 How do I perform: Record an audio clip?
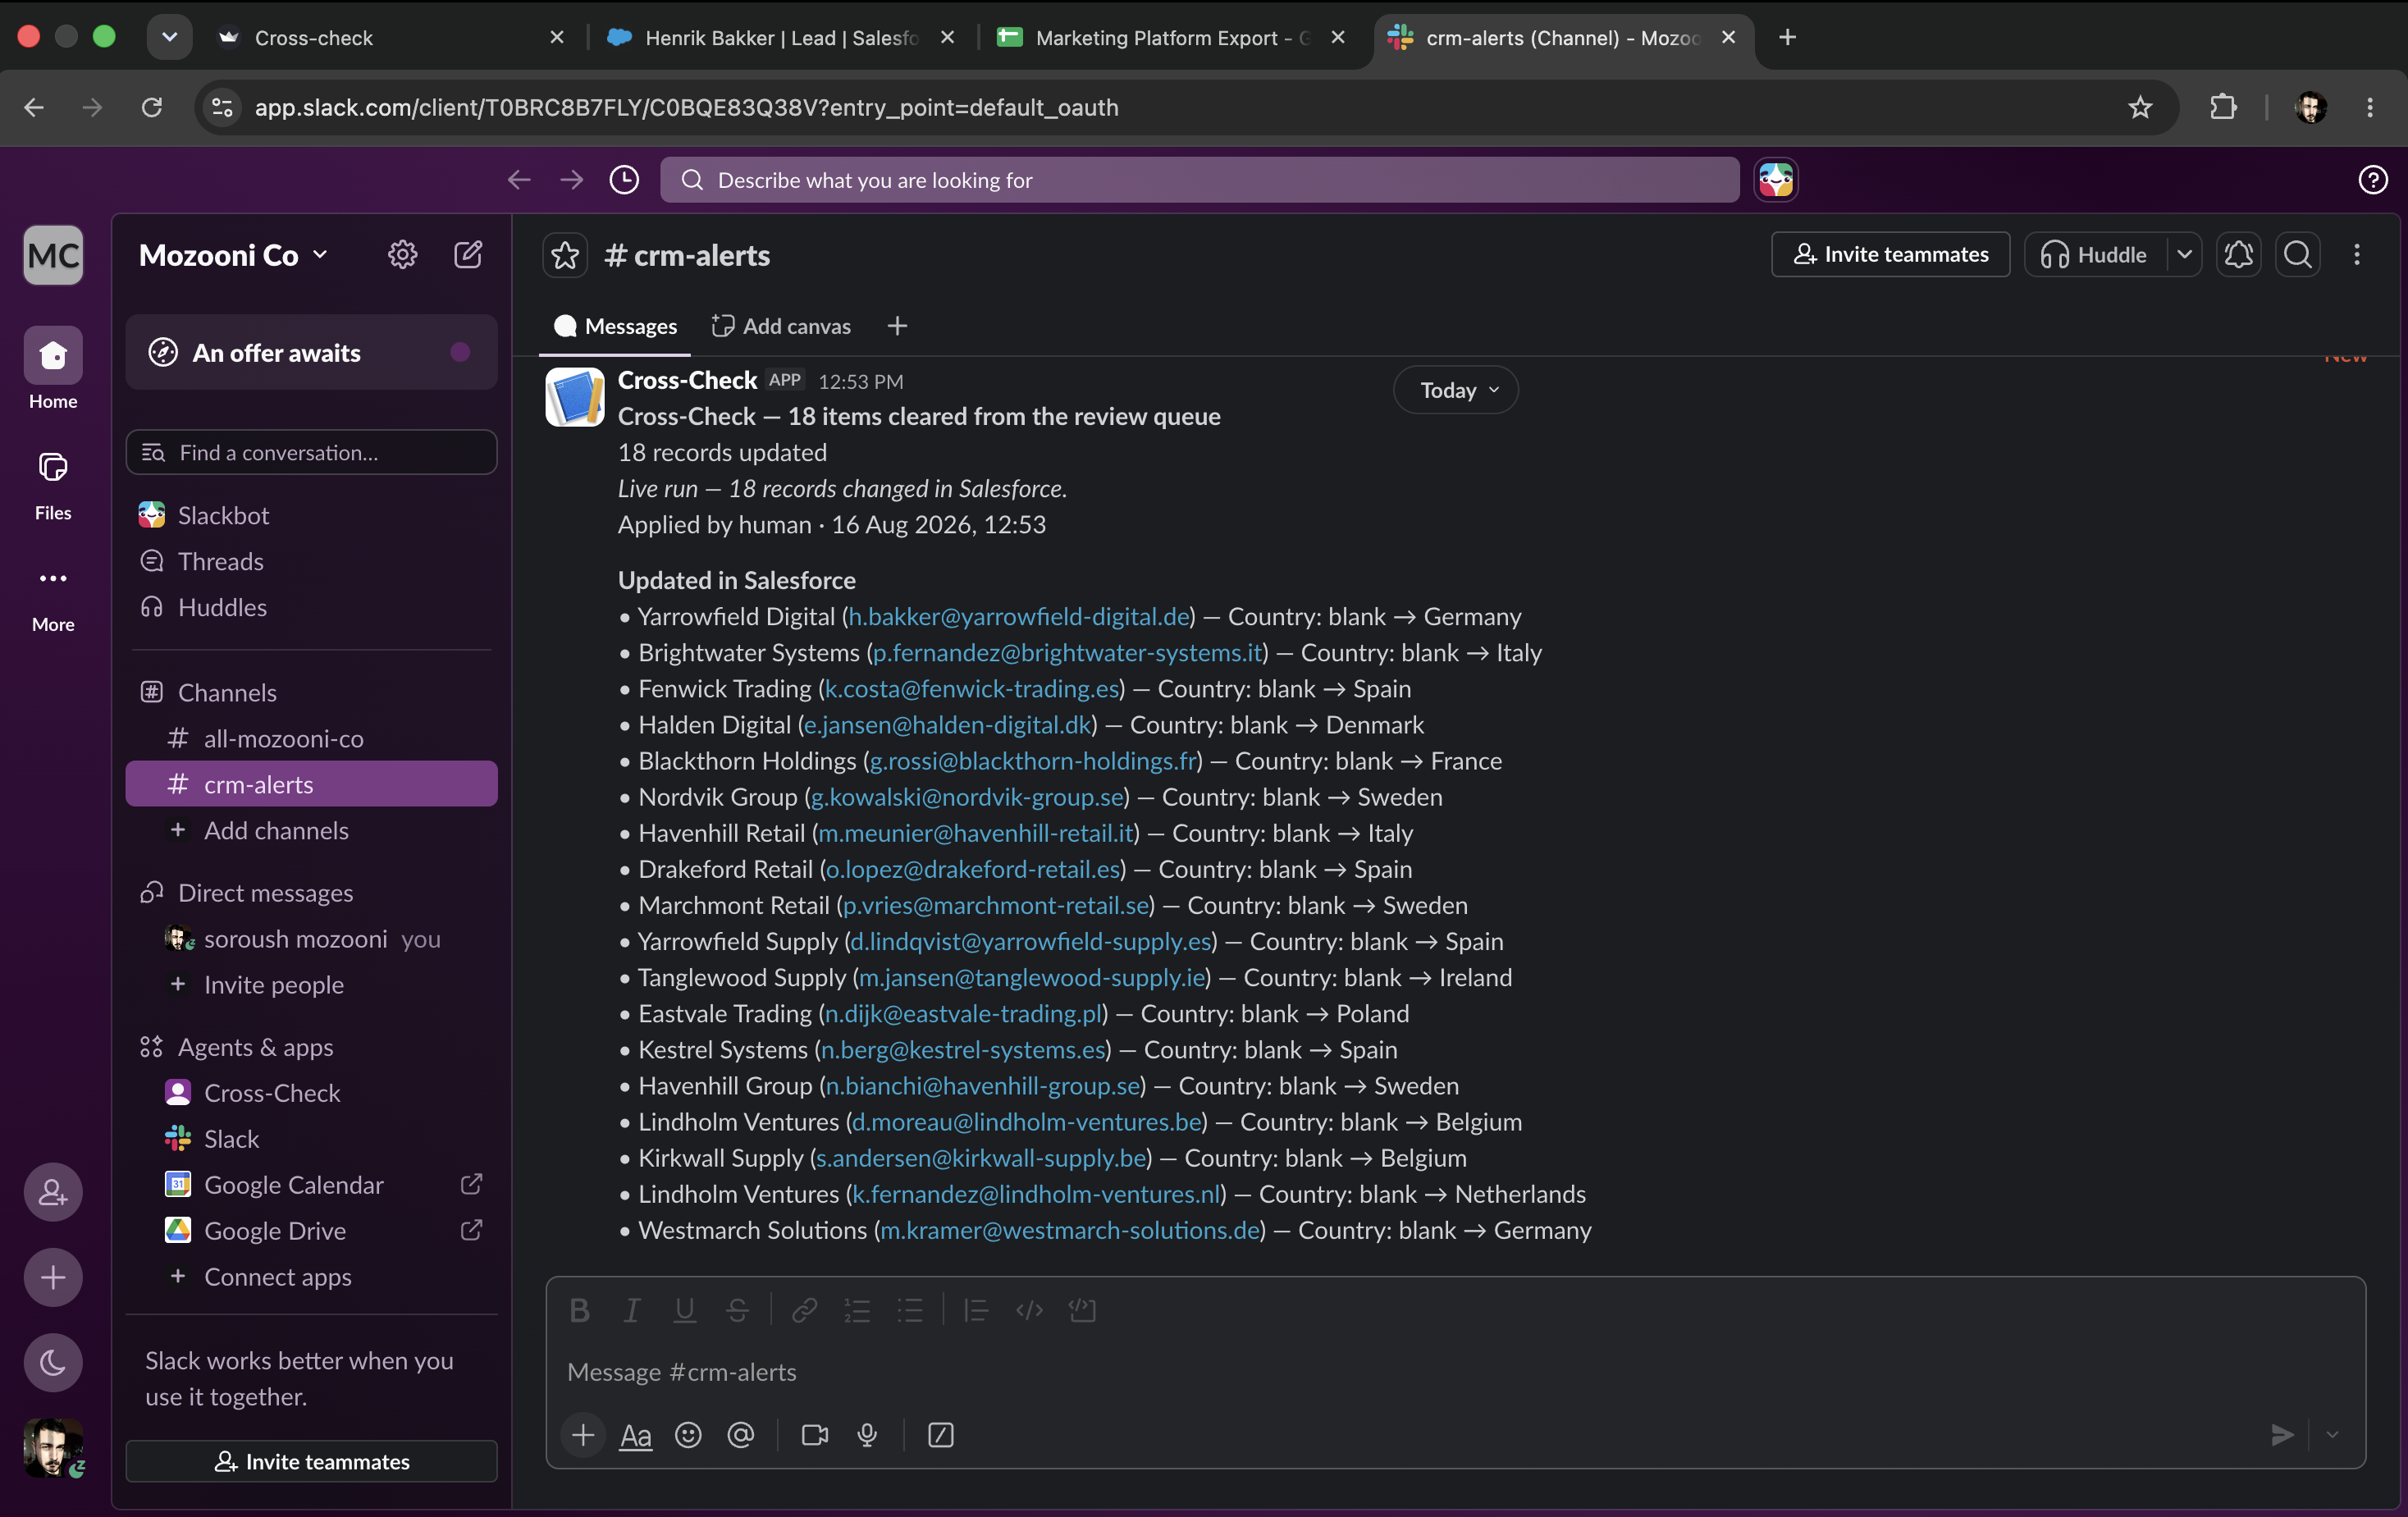867,1435
